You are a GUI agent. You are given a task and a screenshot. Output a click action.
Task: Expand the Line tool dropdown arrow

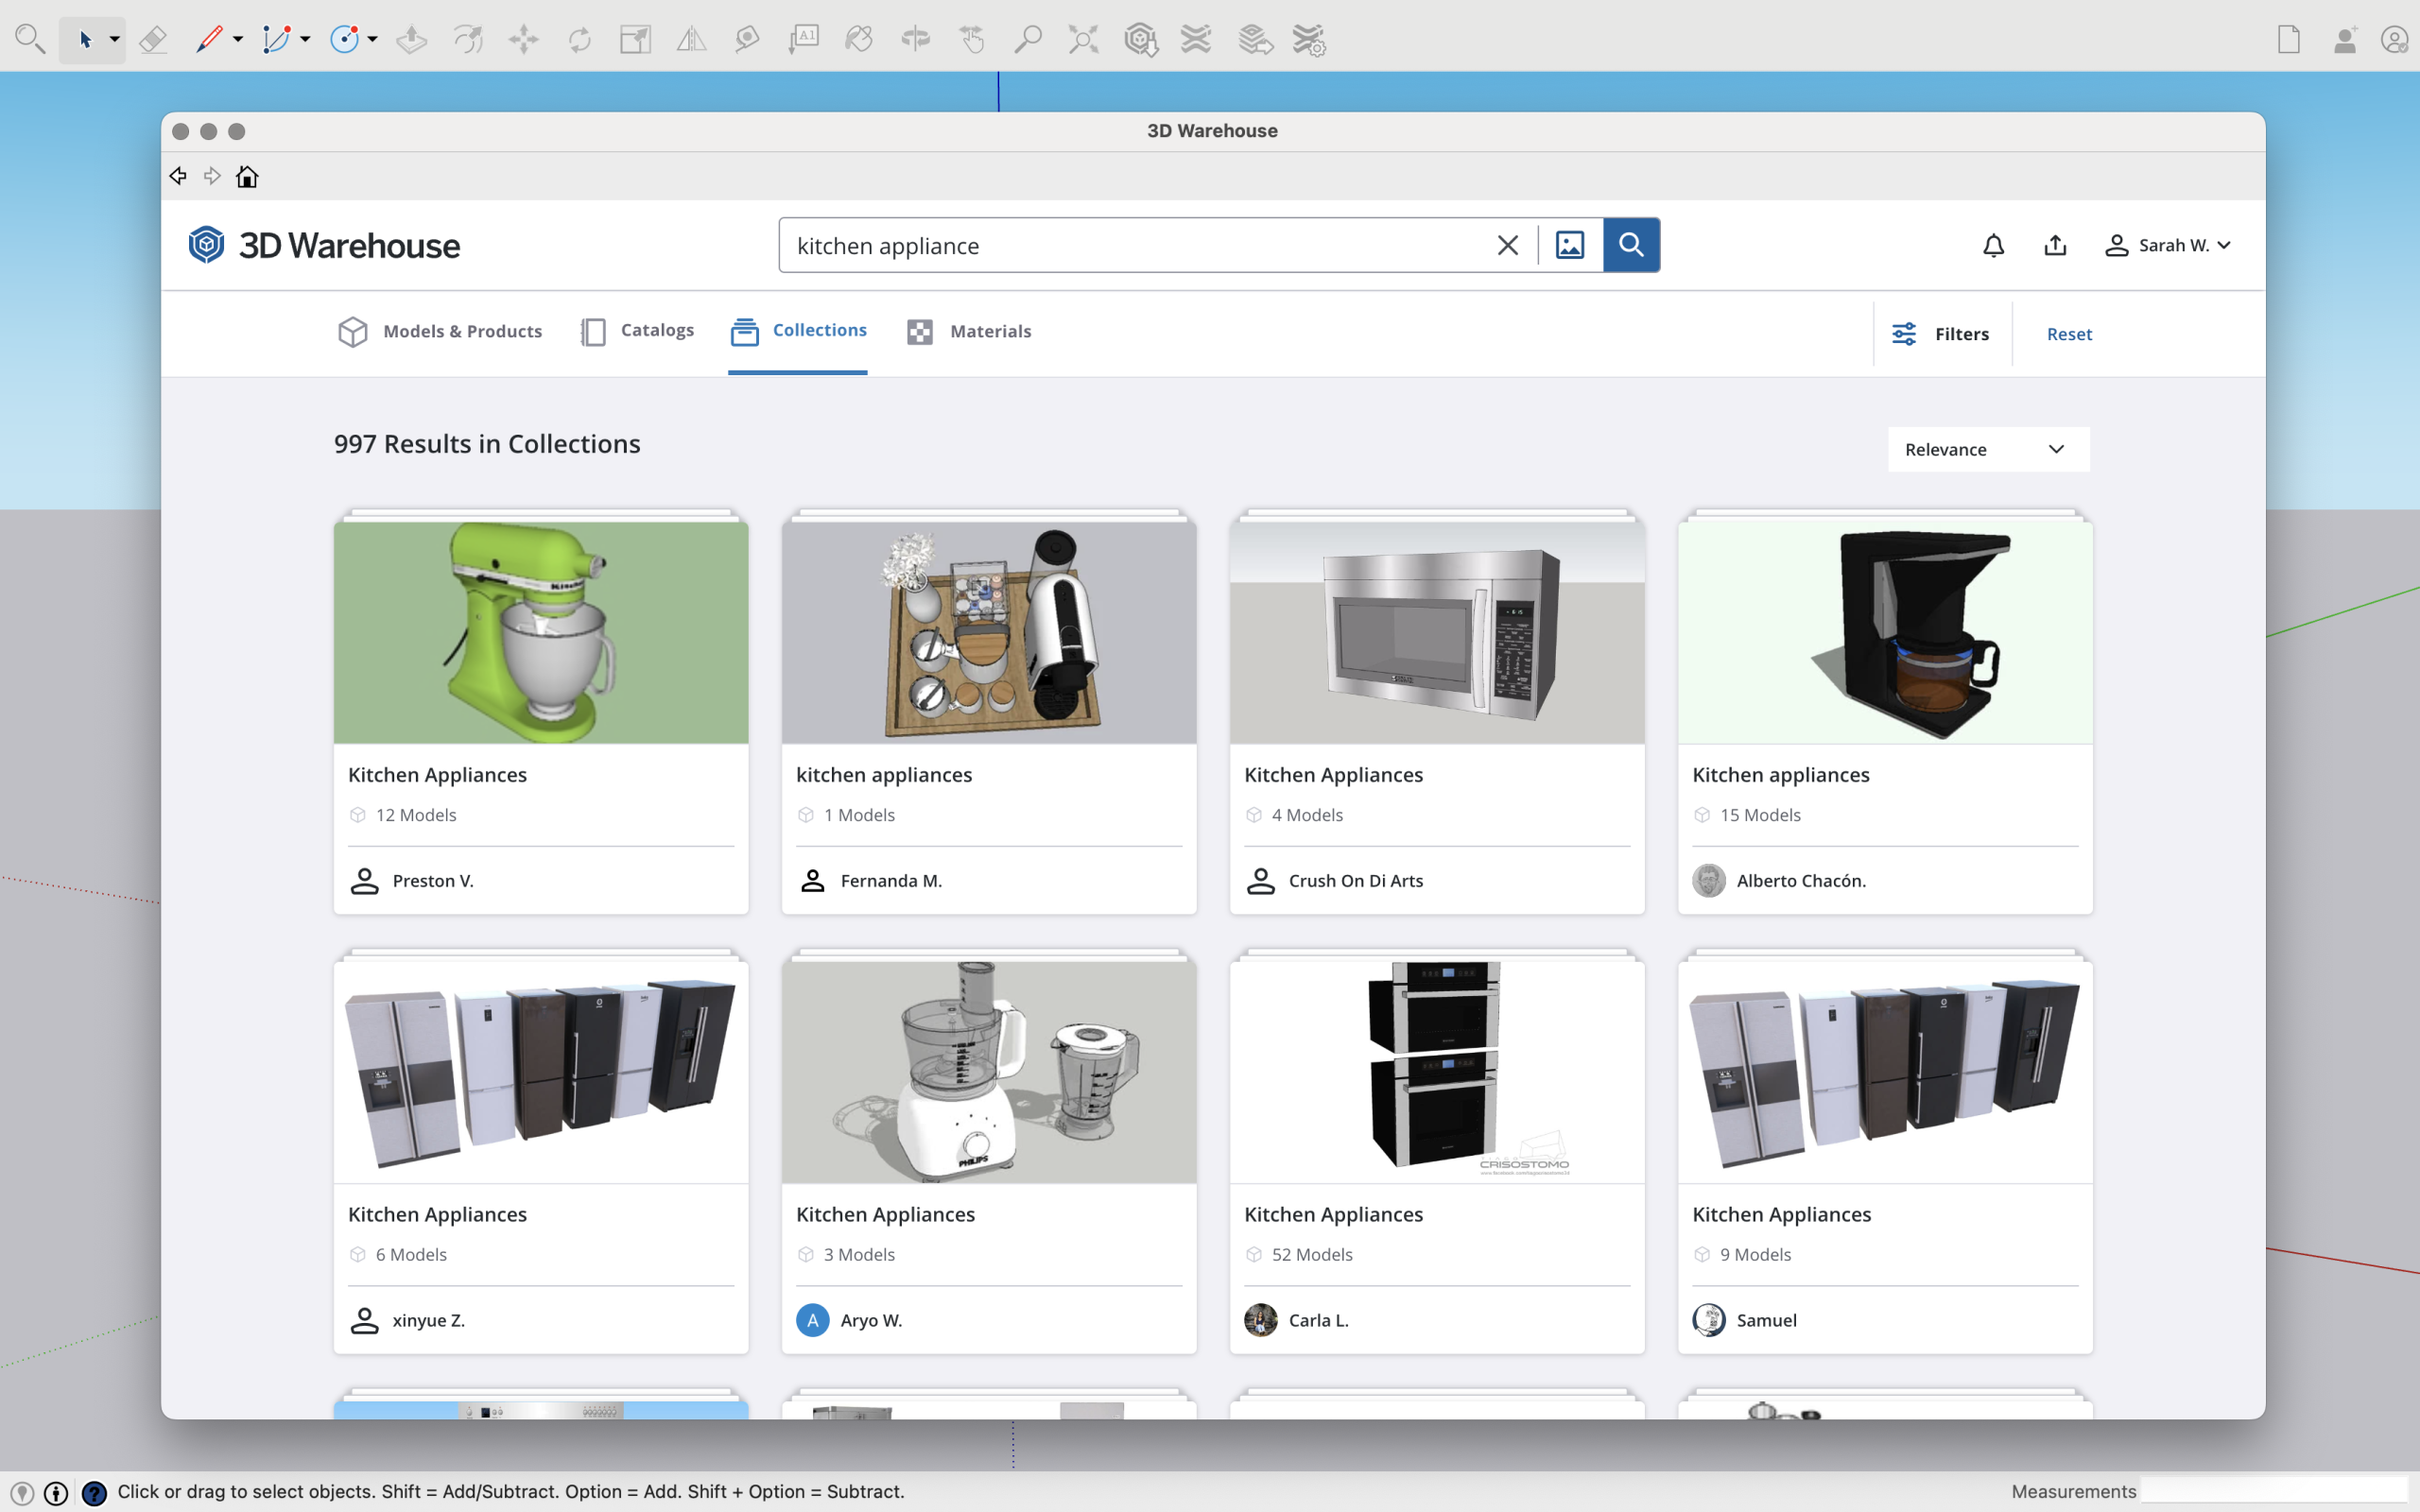pos(238,40)
